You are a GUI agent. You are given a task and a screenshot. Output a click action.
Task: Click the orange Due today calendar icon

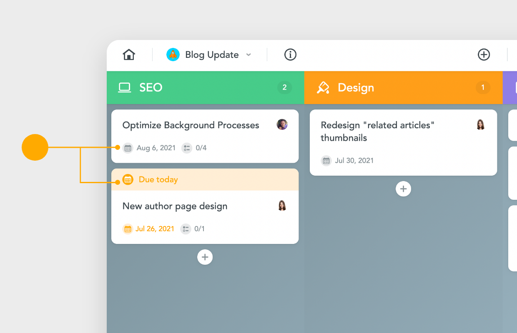tap(128, 179)
